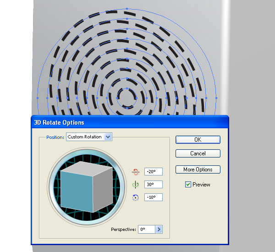This screenshot has height=252, width=275.
Task: Click the red X-axis rotation icon
Action: coord(135,172)
